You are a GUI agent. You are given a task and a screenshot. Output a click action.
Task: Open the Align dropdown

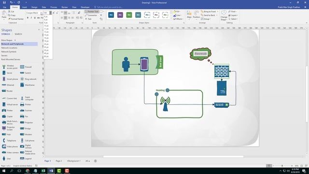189,15
